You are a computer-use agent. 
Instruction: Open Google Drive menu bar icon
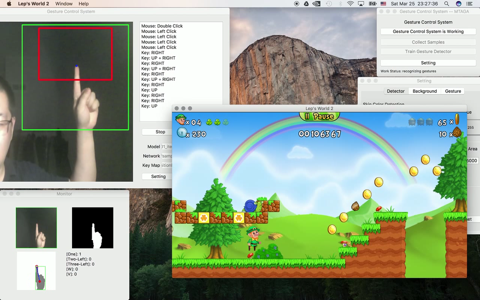click(306, 4)
